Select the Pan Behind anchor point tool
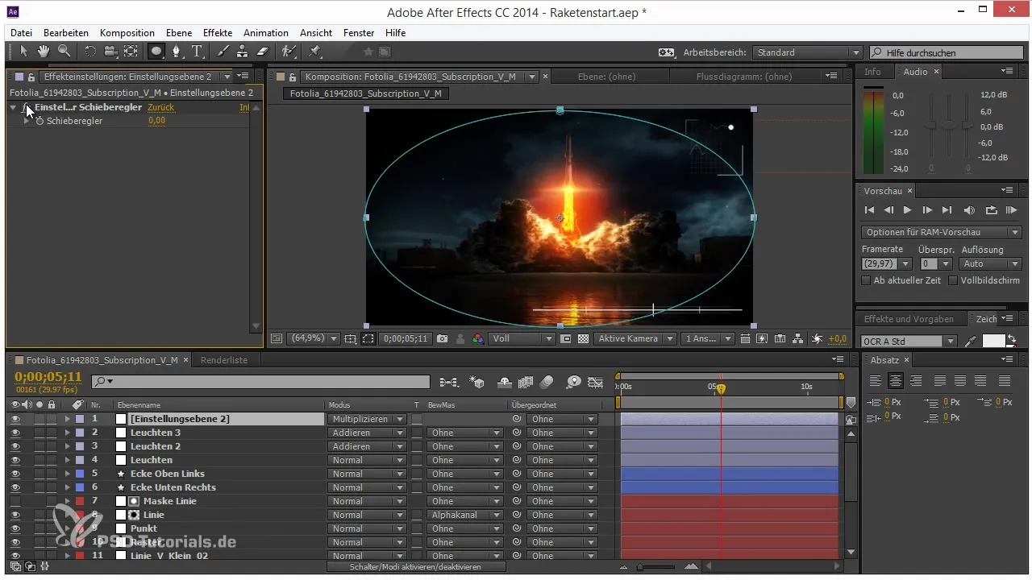The width and height of the screenshot is (1032, 580). tap(131, 52)
